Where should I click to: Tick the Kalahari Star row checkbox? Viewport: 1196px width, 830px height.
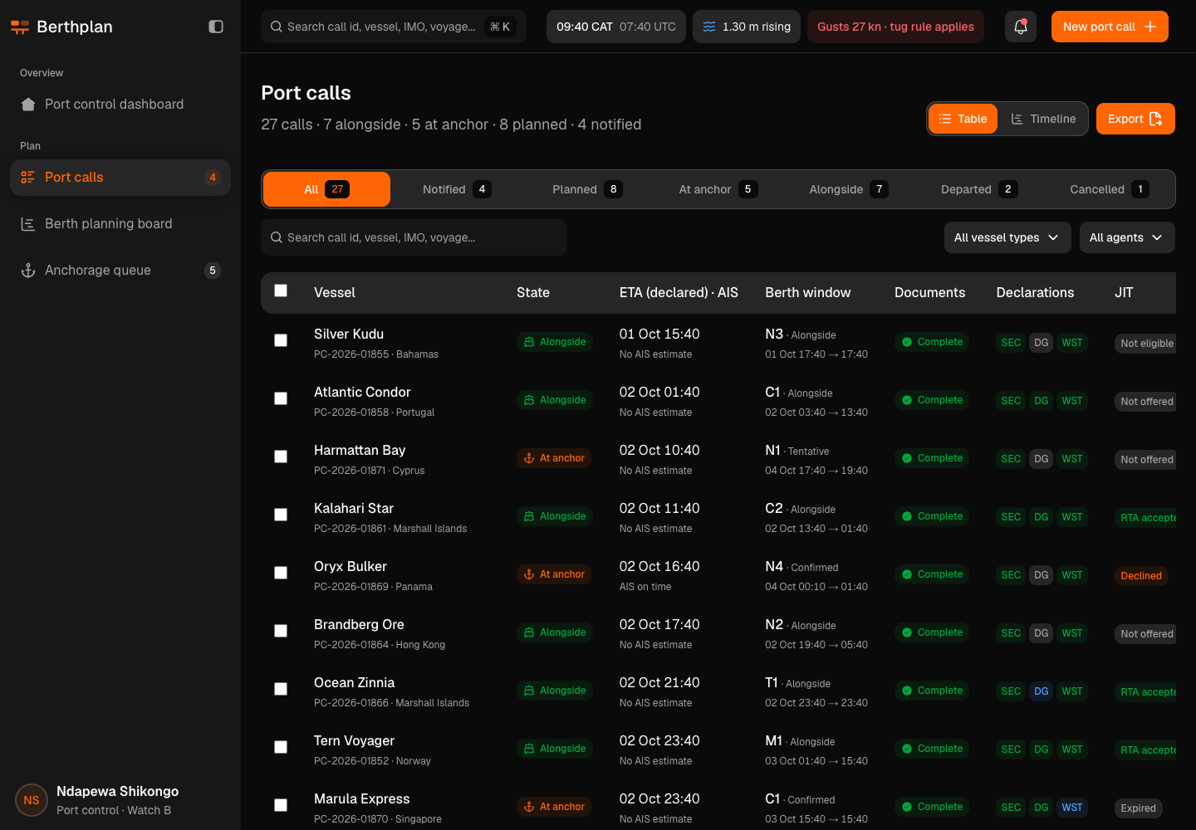[281, 515]
